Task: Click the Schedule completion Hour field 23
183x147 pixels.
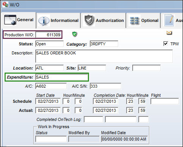Action: click(130, 101)
